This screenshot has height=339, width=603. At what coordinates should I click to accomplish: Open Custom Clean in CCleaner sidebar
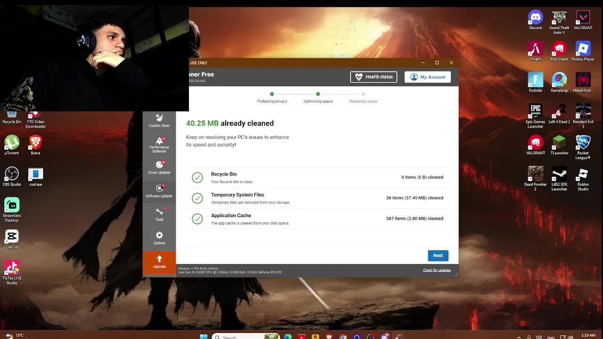pos(159,121)
